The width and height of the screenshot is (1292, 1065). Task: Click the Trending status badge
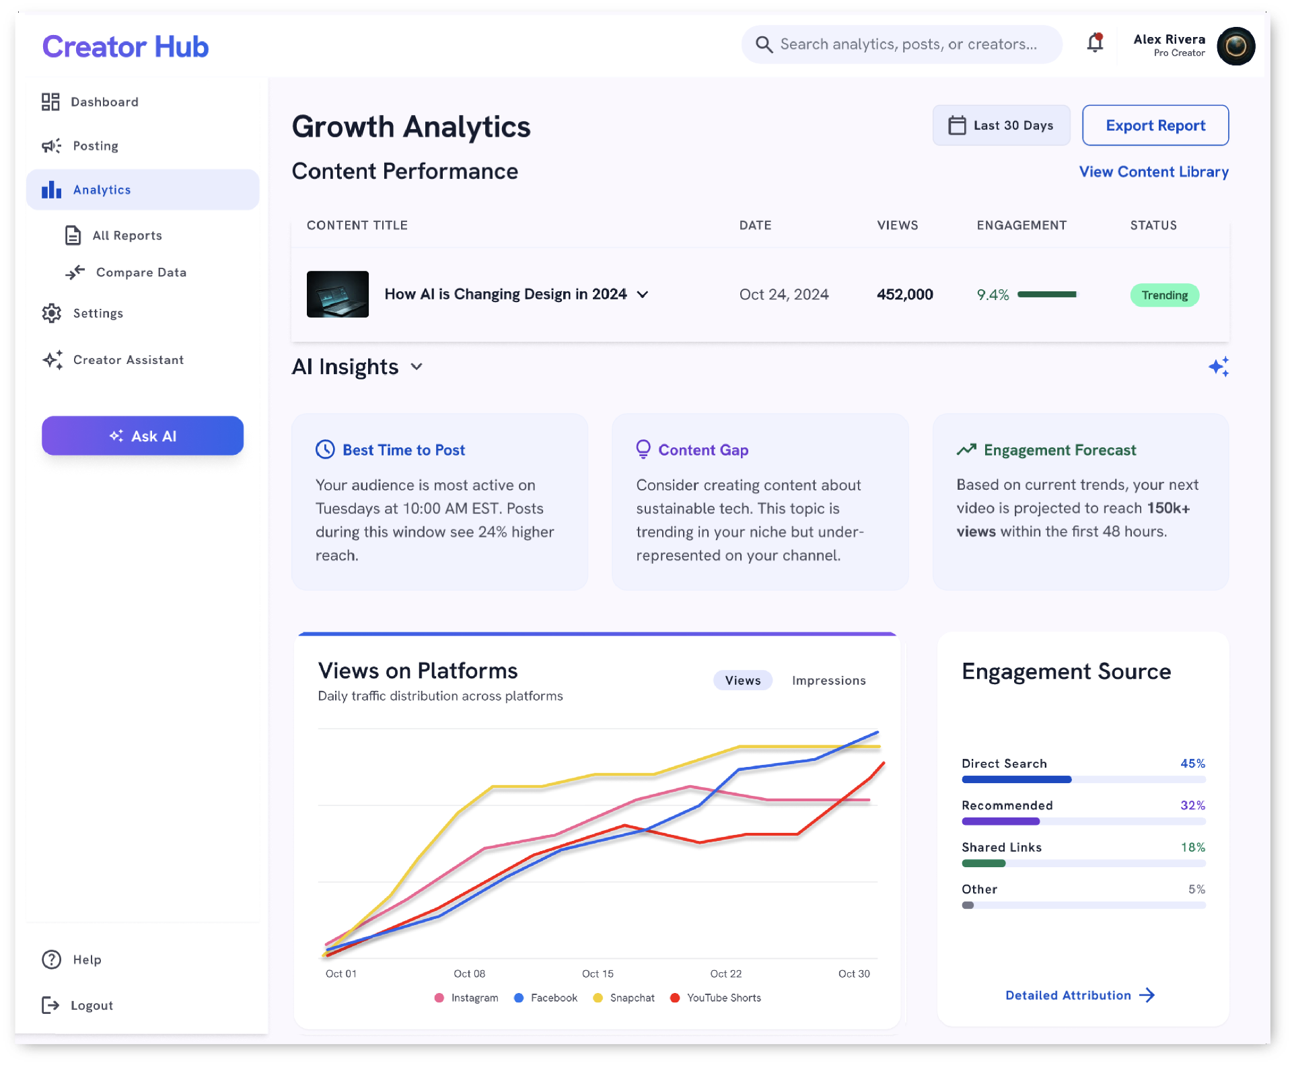pyautogui.click(x=1165, y=295)
